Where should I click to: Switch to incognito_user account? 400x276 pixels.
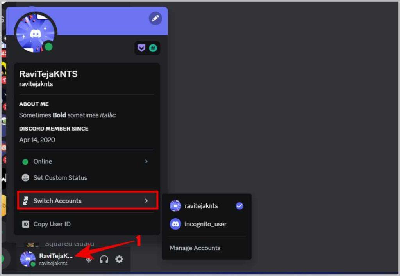(207, 224)
